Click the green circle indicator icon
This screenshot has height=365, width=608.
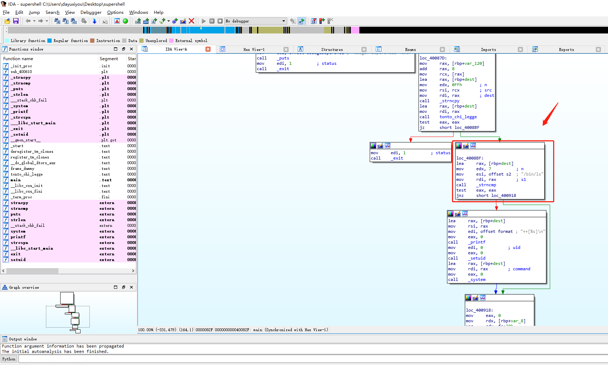[x=125, y=21]
